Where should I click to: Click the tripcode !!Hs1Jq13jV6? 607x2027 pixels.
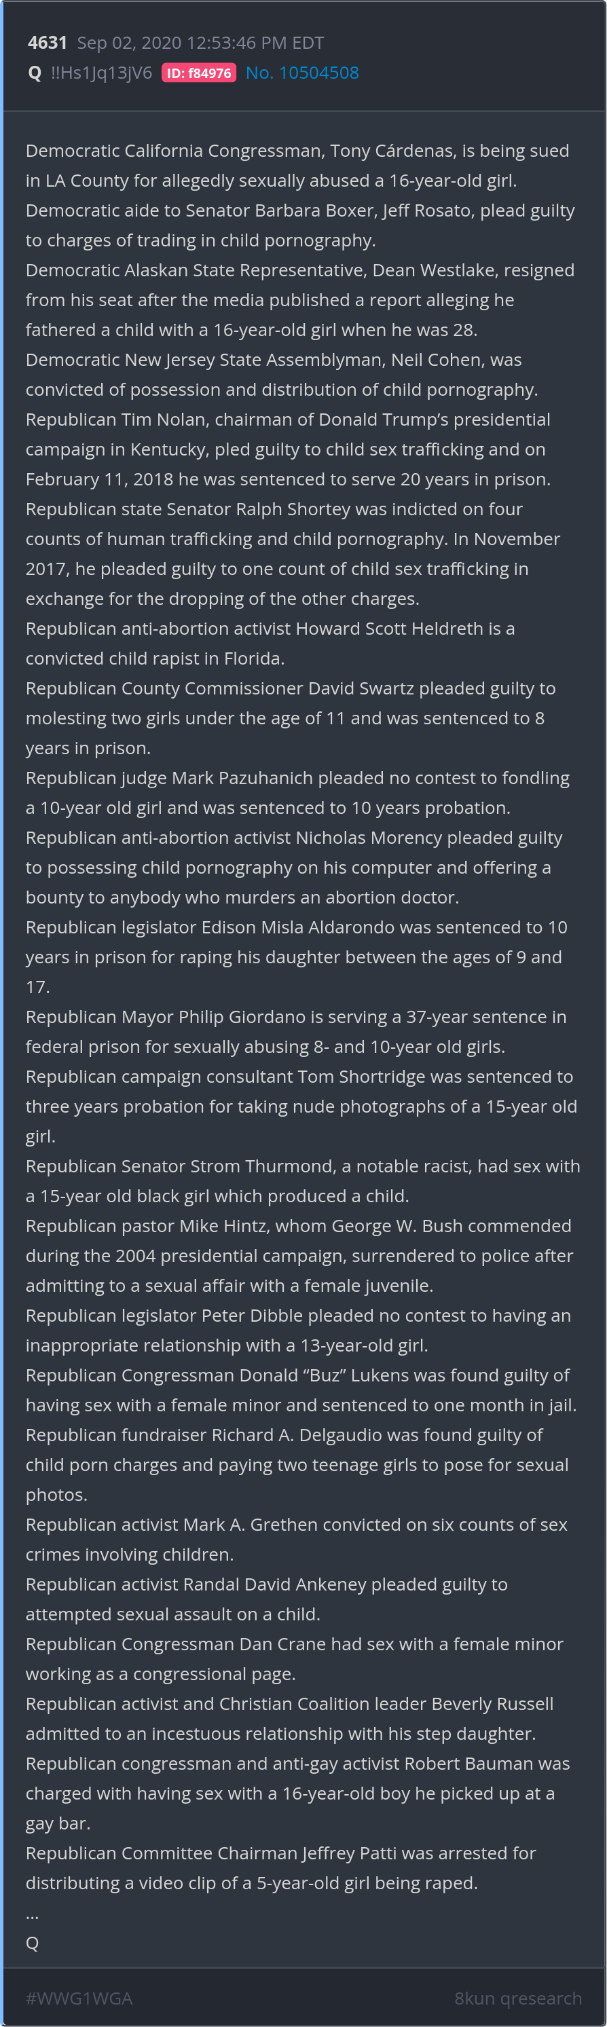[x=100, y=73]
